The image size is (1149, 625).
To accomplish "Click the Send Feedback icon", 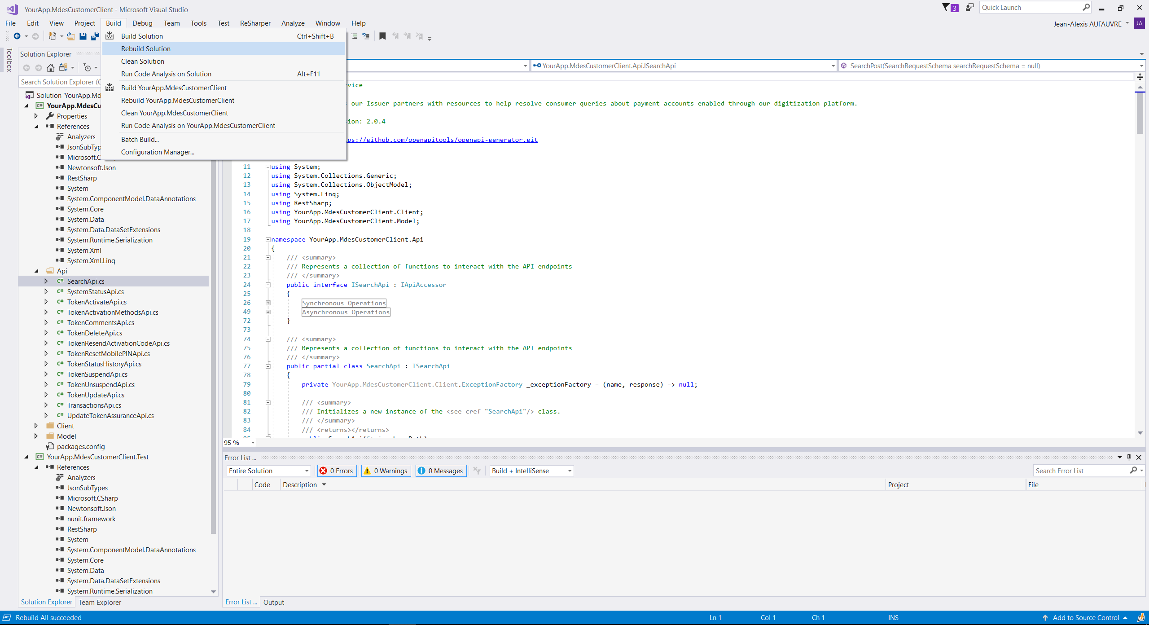I will (970, 7).
